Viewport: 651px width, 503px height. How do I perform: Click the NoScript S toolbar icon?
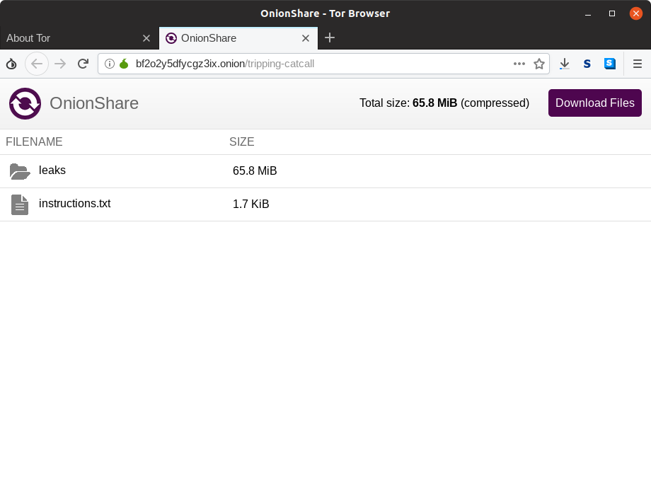click(587, 64)
